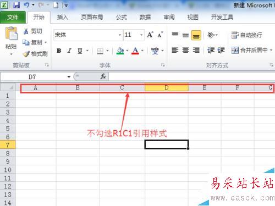Click 自动换行 wrap text
This screenshot has width=275, height=206.
pos(247,35)
